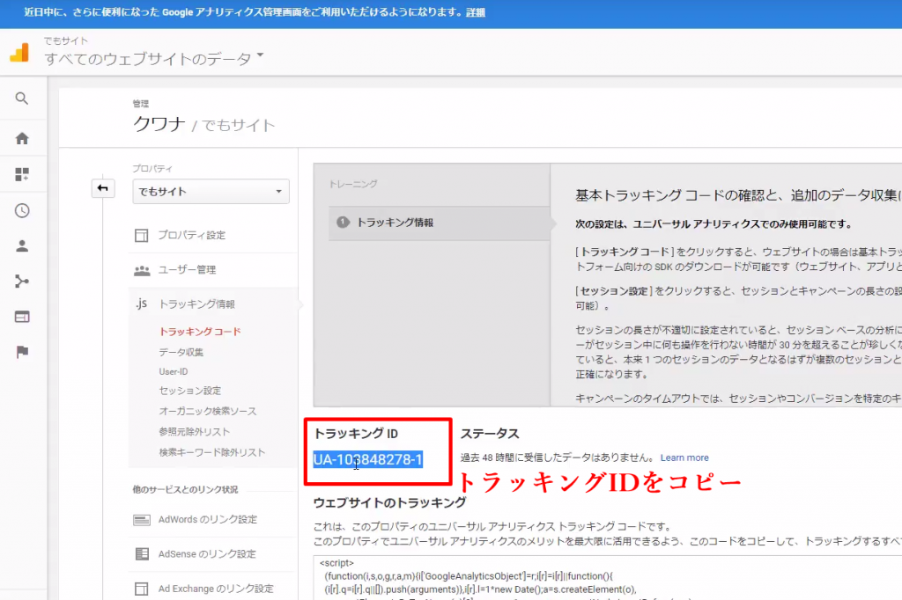This screenshot has height=600, width=902.
Task: Click the back arrow button beside property column
Action: pos(103,188)
